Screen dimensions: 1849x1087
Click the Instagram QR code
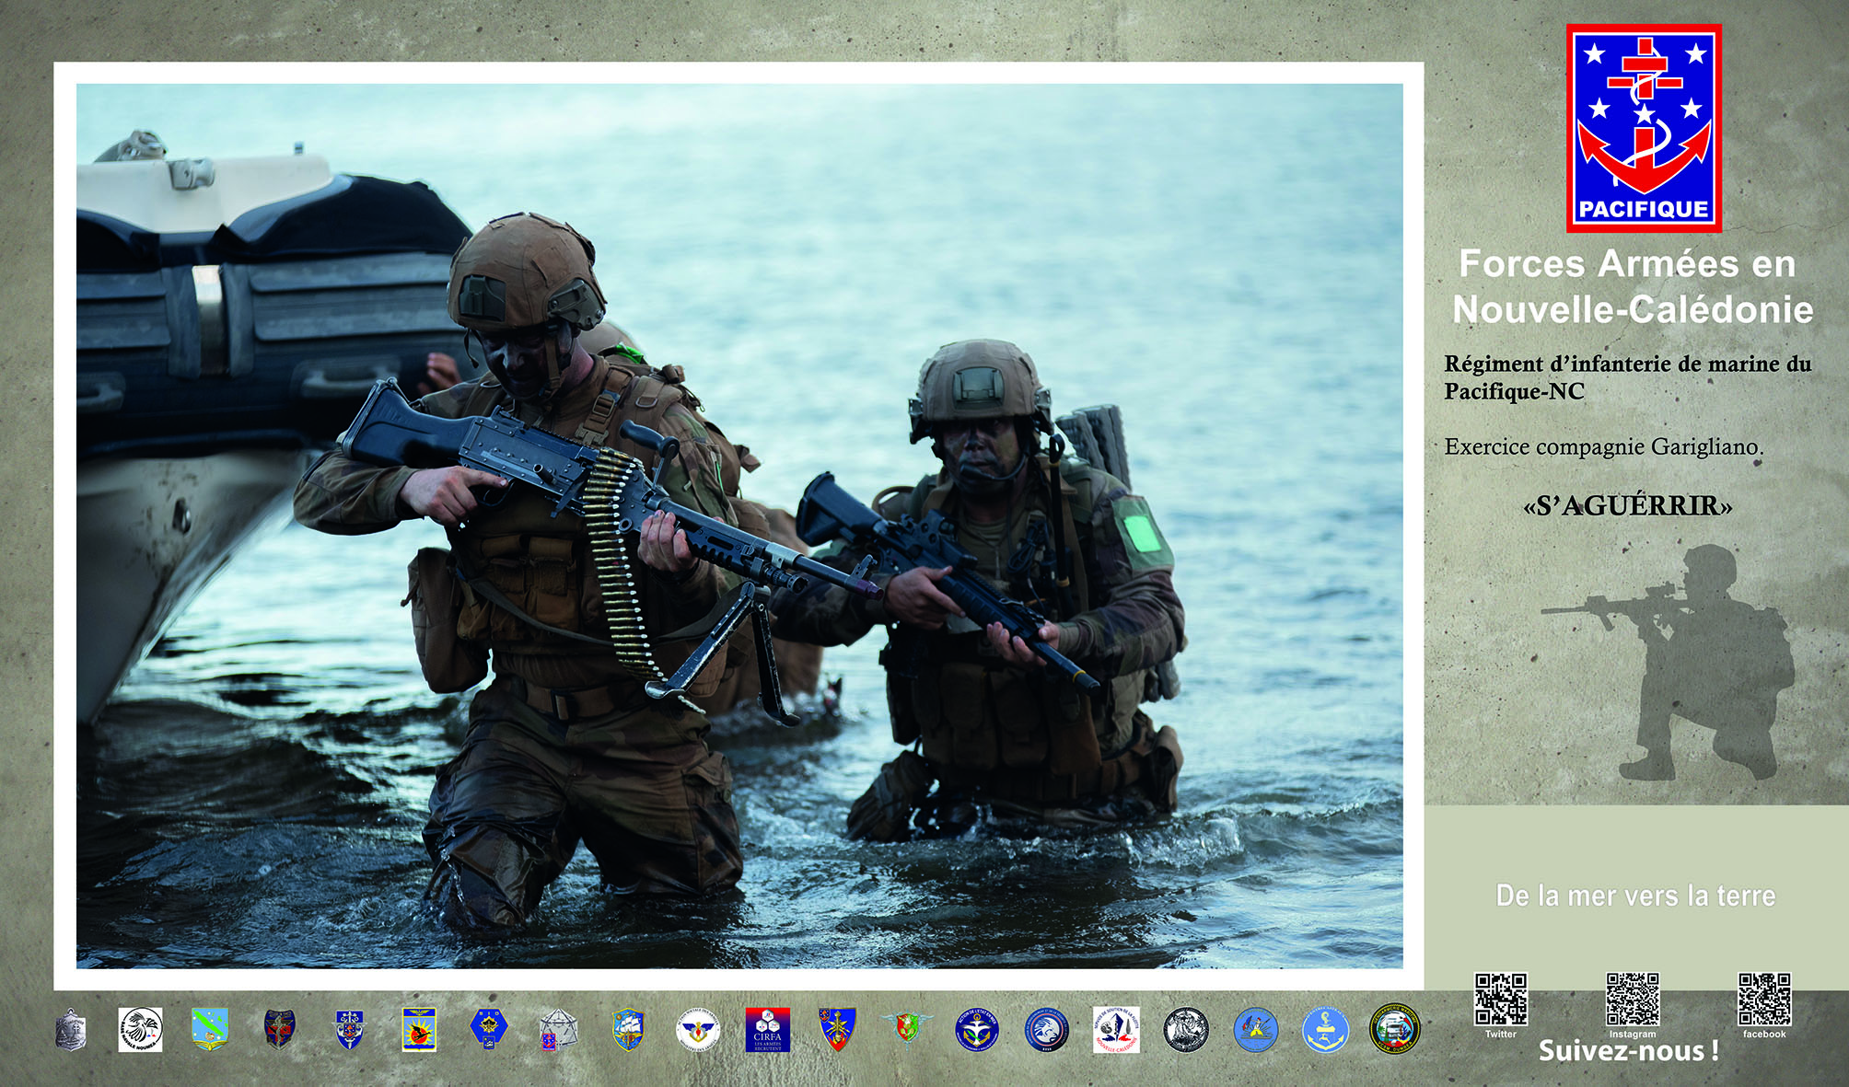[x=1633, y=1000]
